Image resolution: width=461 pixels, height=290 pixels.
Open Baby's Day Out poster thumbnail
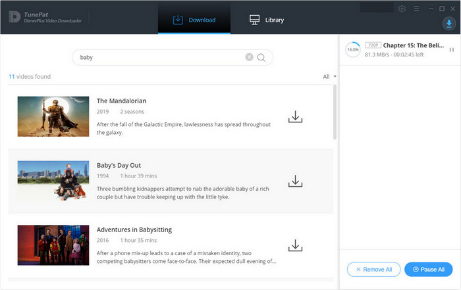53,181
